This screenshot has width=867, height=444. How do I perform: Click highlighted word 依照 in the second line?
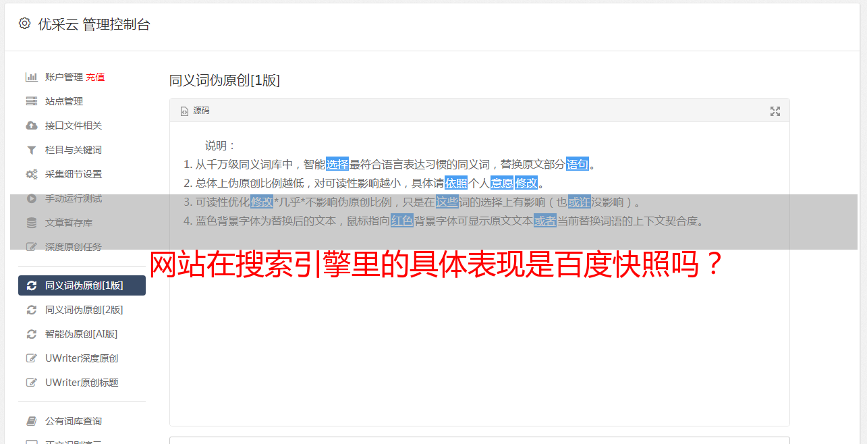456,183
